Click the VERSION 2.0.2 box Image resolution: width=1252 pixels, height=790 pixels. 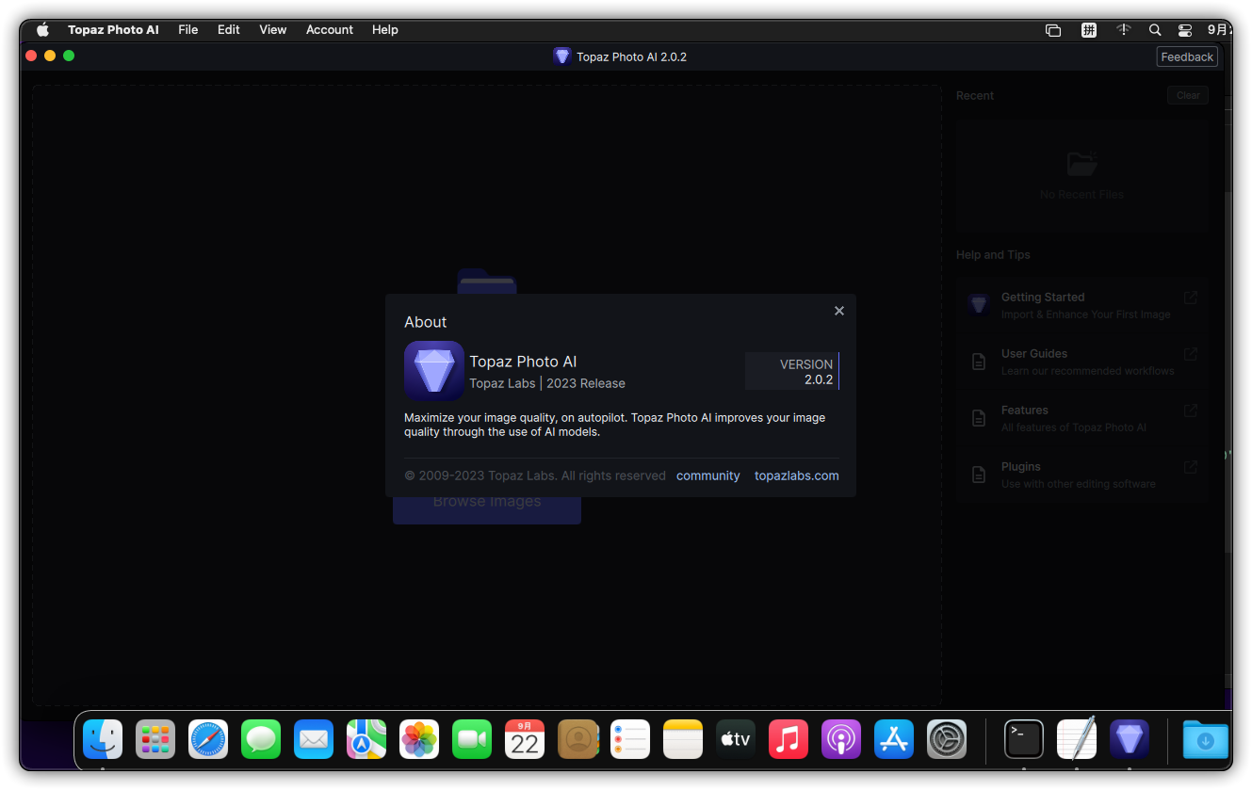(x=792, y=371)
